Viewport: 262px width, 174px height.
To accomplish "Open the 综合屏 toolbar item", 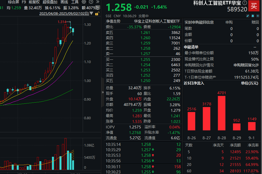I will coord(13,2).
